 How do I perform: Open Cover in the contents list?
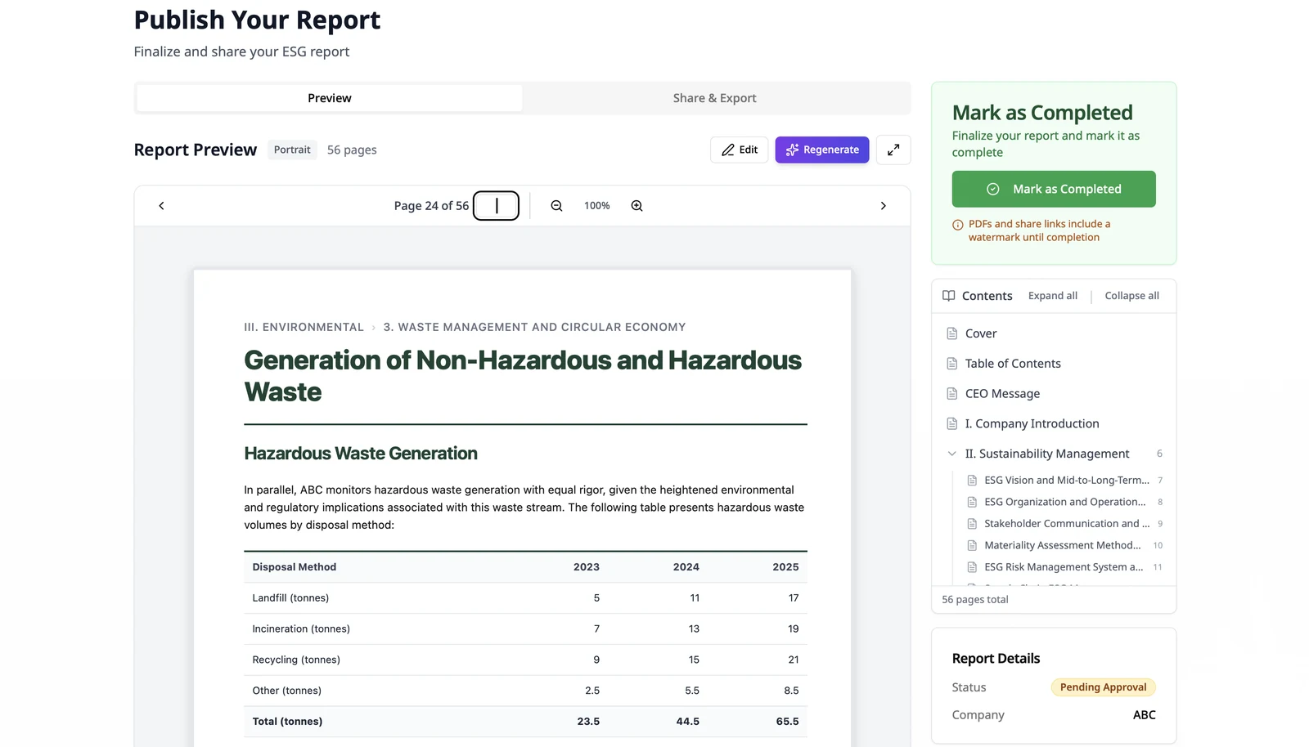(981, 333)
